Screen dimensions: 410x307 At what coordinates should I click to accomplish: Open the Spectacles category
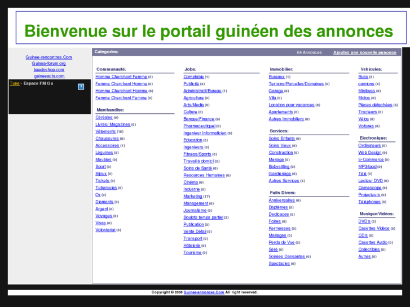(x=279, y=264)
